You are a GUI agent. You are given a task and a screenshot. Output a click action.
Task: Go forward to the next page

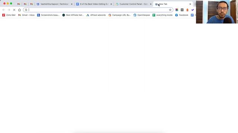tap(9, 10)
